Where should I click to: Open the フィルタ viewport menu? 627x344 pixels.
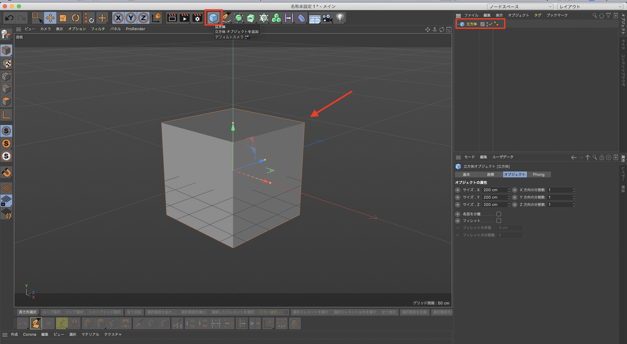pyautogui.click(x=98, y=29)
